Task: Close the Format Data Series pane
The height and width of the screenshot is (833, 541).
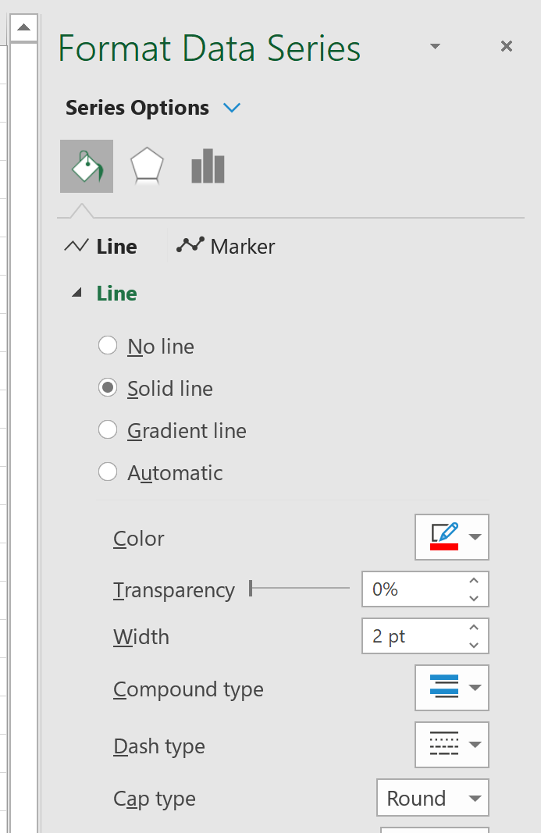Action: coord(506,46)
